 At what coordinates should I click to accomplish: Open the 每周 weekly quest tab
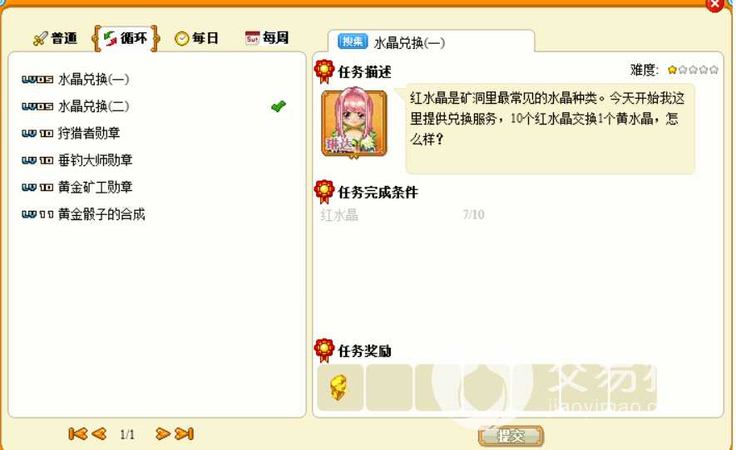click(267, 37)
